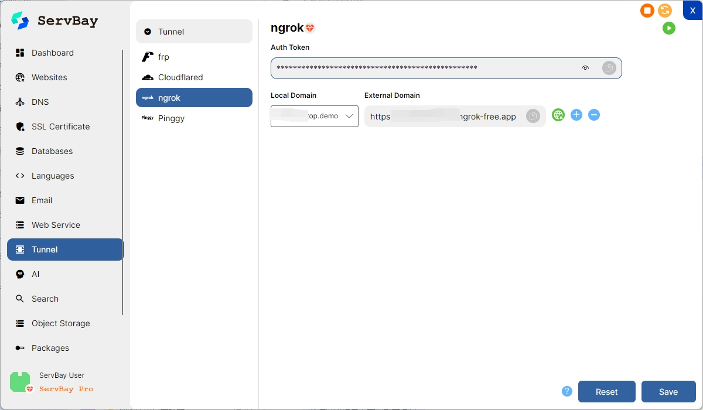703x410 pixels.
Task: Stop the ngrok service
Action: [647, 11]
